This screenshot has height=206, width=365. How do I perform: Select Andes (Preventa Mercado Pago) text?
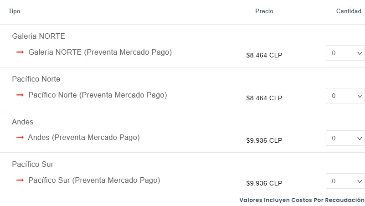coord(84,137)
